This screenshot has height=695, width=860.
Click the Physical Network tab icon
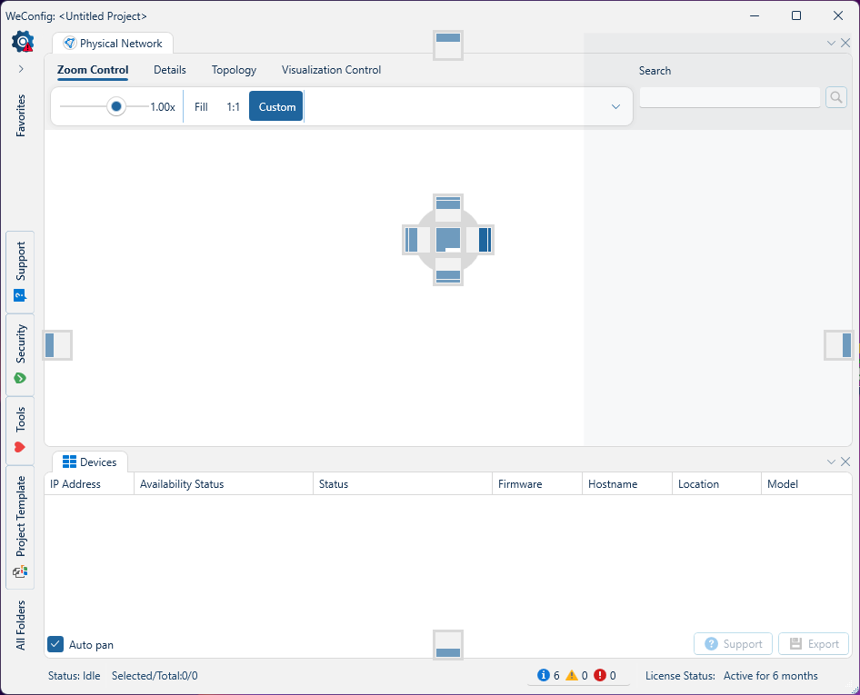click(x=70, y=43)
